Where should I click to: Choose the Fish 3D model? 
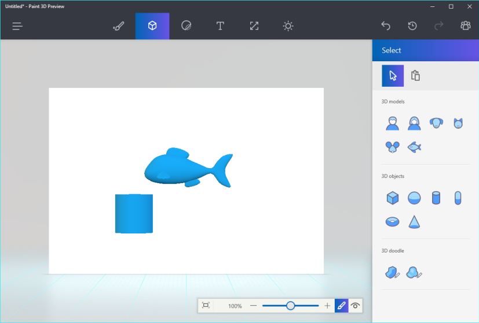click(x=414, y=147)
